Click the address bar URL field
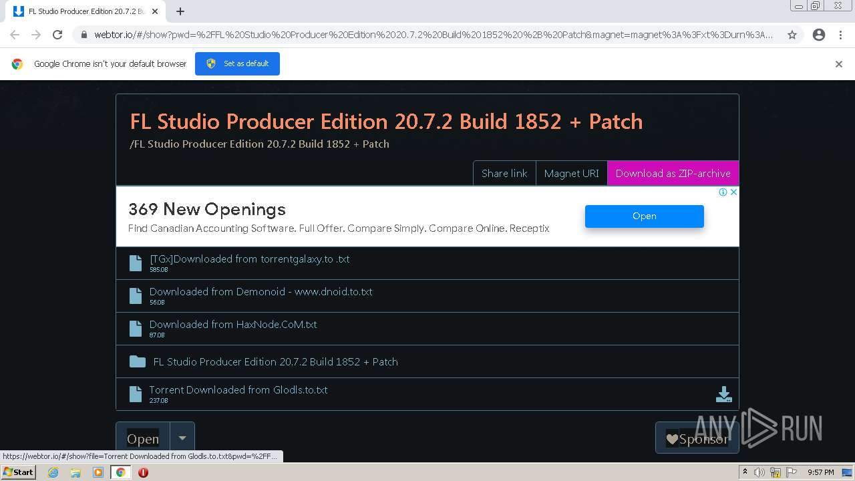 pyautogui.click(x=433, y=35)
